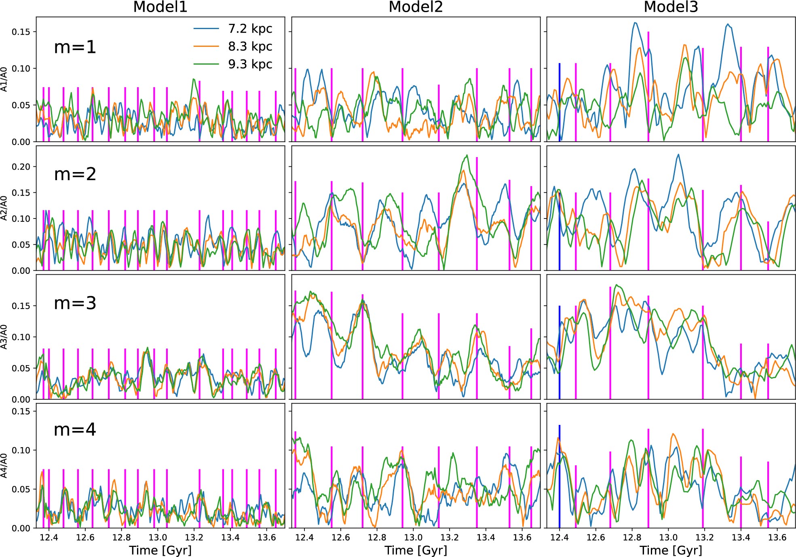The height and width of the screenshot is (557, 796).
Task: Click blue vertical marker in Model3 m=4 panel
Action: tap(560, 477)
